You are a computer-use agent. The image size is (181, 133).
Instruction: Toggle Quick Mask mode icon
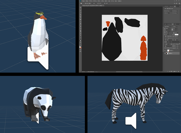pyautogui.click(x=80, y=50)
